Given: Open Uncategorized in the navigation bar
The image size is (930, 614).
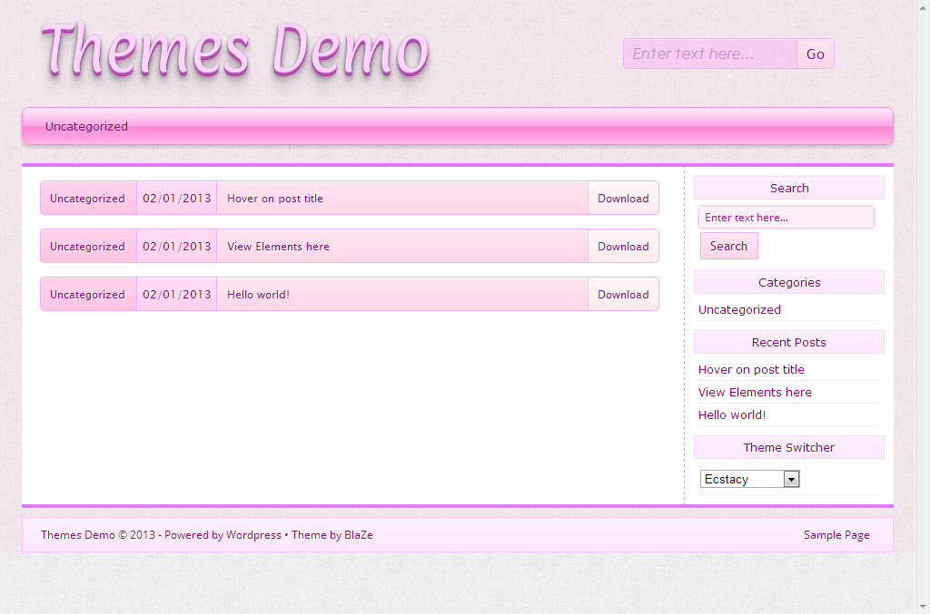Looking at the screenshot, I should pos(86,127).
